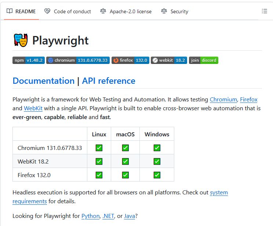Select the 'Chromium 131.0.6778.33' table cell

tap(50, 148)
